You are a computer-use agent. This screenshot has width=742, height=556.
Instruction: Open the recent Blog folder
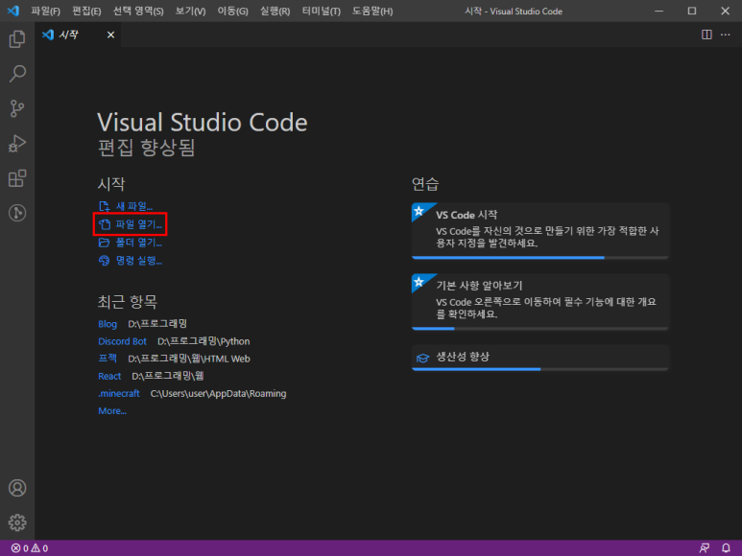[x=108, y=324]
